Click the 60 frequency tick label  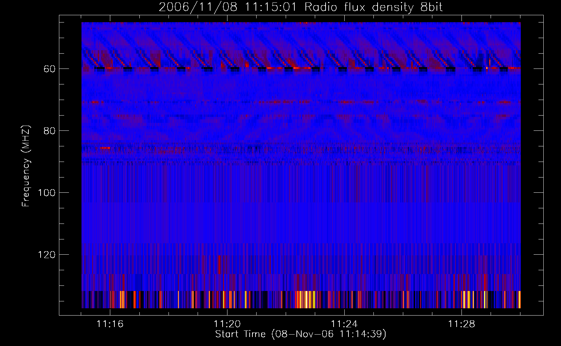point(50,69)
